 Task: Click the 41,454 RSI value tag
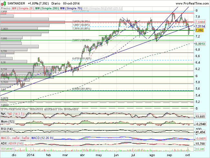(x=200, y=132)
